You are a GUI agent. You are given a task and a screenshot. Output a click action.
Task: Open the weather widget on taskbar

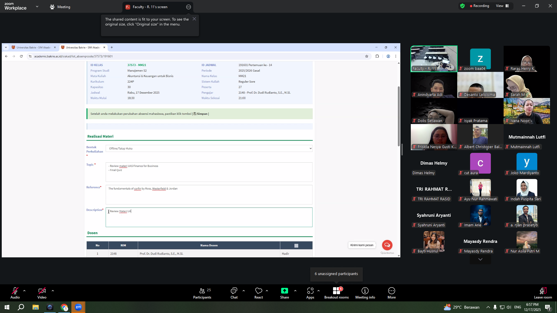click(x=462, y=307)
